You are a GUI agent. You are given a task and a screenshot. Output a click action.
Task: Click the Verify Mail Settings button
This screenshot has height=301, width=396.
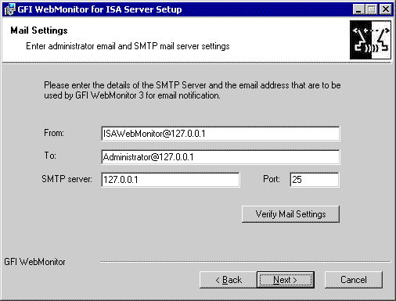coord(290,214)
